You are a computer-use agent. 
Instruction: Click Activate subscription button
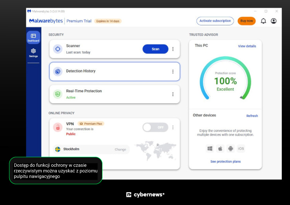215,21
